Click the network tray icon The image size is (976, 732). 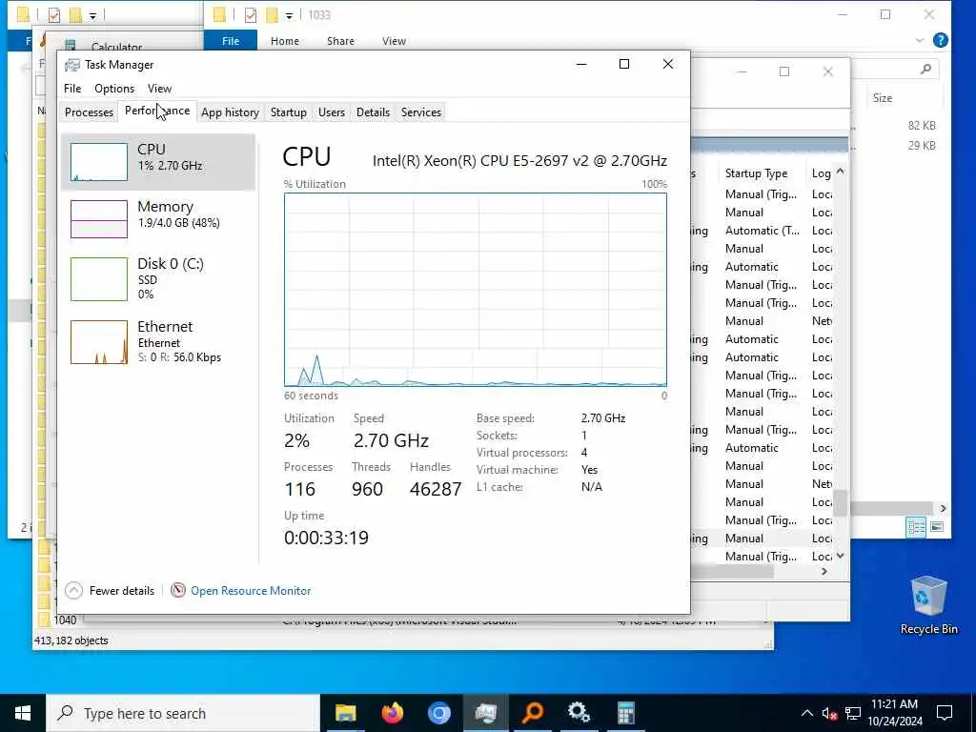853,713
